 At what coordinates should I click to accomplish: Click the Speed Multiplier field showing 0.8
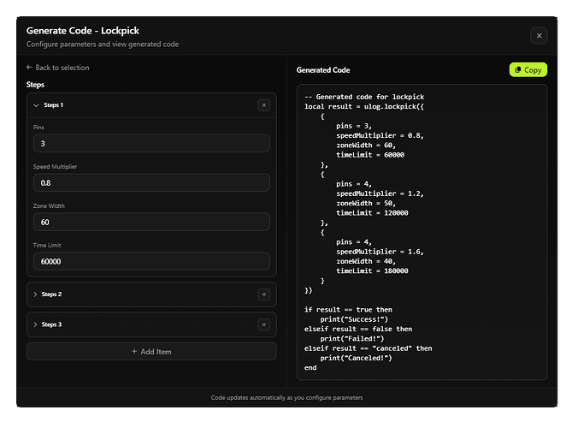click(151, 182)
